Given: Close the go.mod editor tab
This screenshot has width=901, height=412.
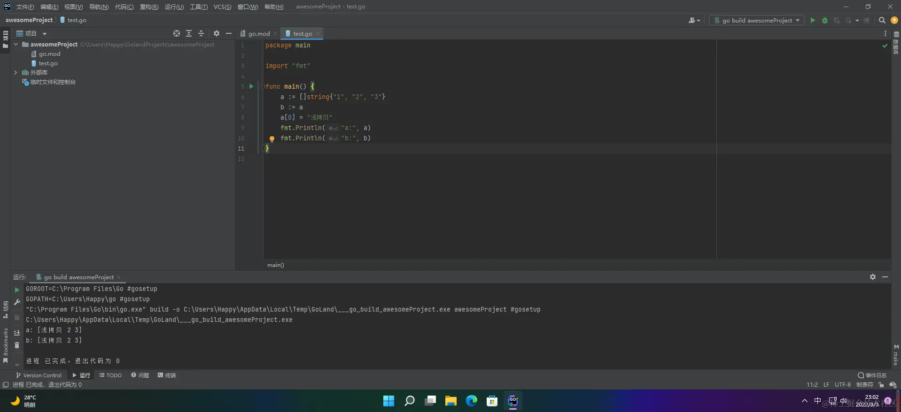Looking at the screenshot, I should (x=275, y=33).
